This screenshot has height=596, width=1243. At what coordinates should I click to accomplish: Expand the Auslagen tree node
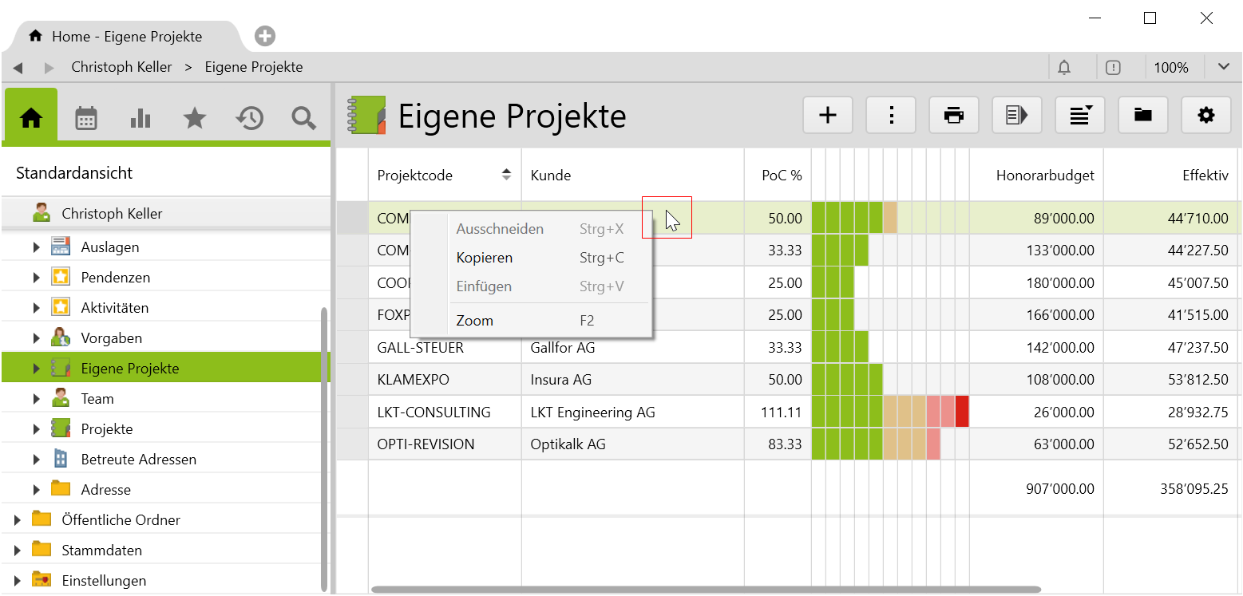pyautogui.click(x=37, y=247)
